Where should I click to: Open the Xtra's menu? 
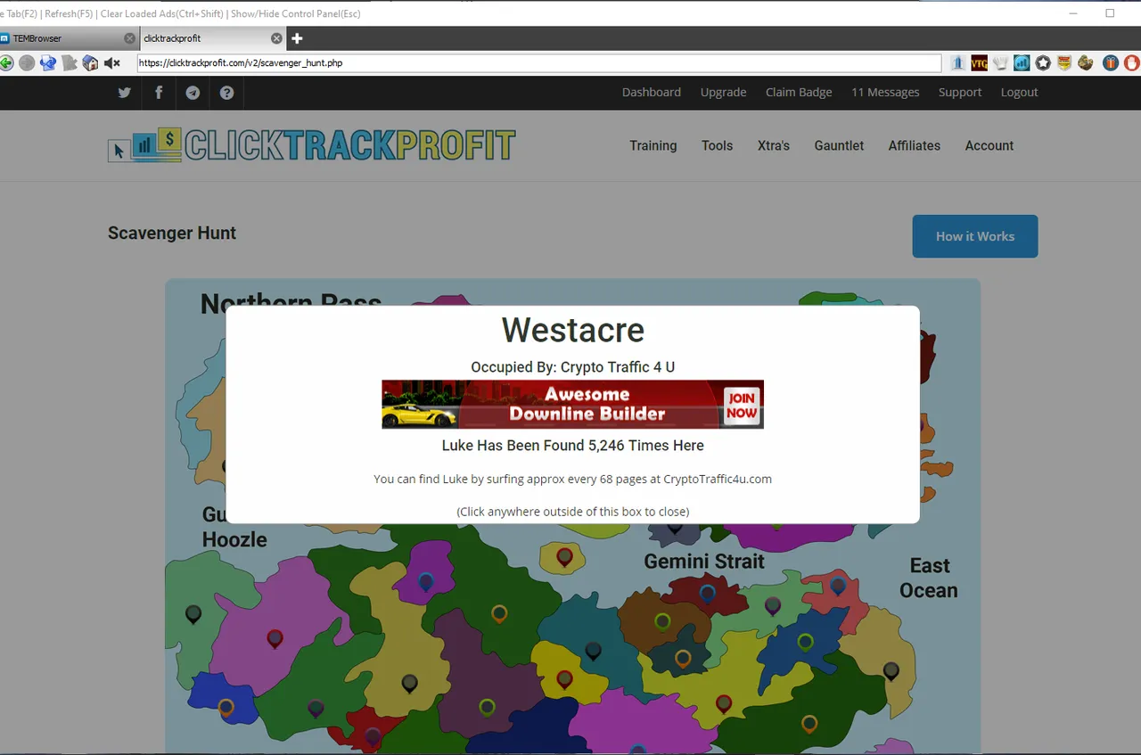774,145
